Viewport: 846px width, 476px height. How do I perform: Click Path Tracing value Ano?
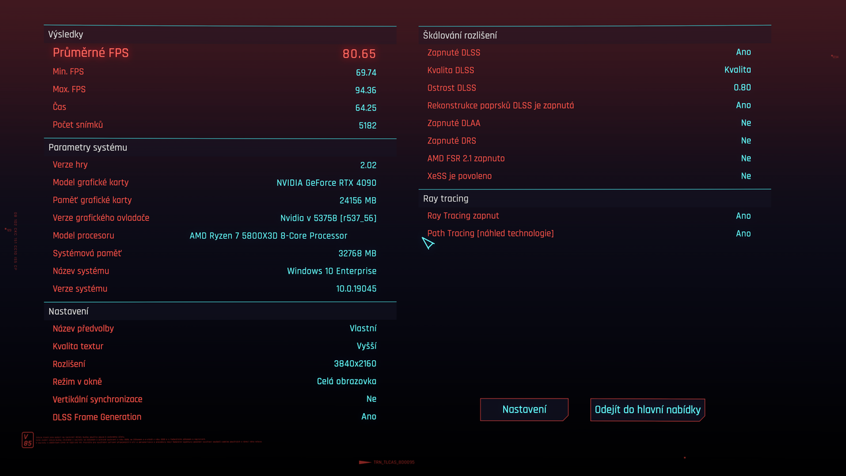click(x=744, y=233)
